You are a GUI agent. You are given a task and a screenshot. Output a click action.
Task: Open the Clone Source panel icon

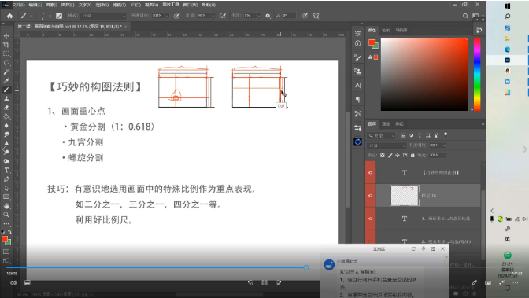[x=358, y=71]
